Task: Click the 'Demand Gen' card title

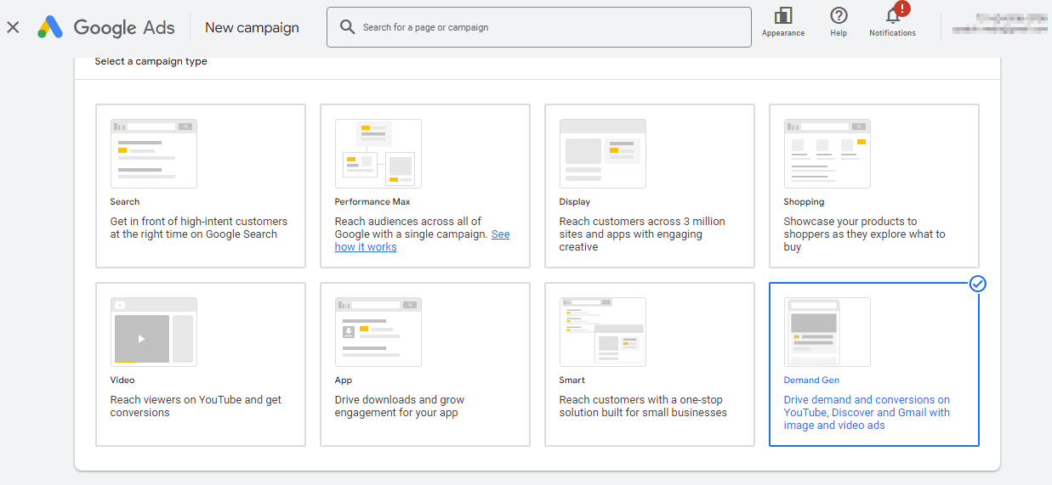Action: click(x=812, y=381)
